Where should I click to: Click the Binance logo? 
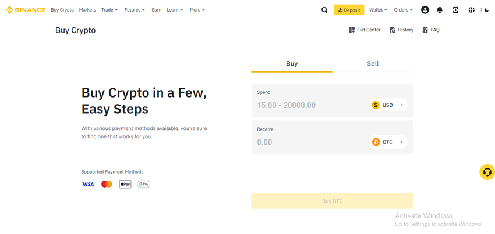[26, 10]
